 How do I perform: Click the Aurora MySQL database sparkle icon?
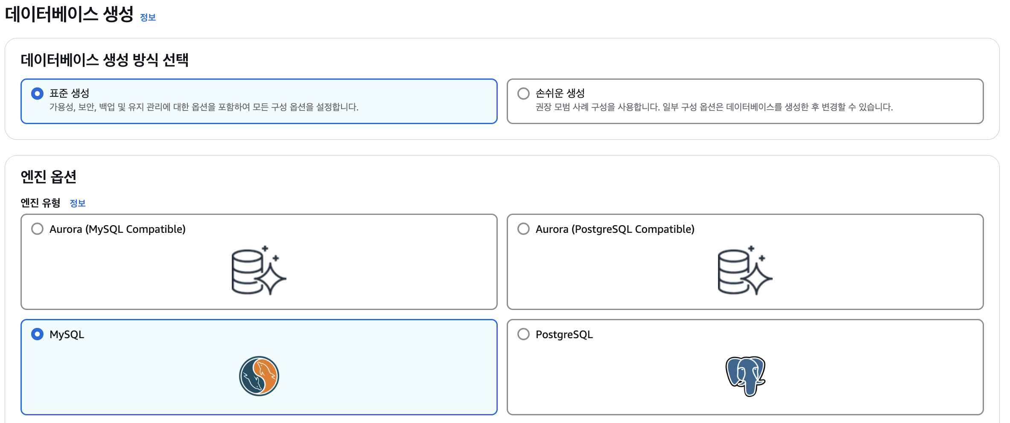259,270
